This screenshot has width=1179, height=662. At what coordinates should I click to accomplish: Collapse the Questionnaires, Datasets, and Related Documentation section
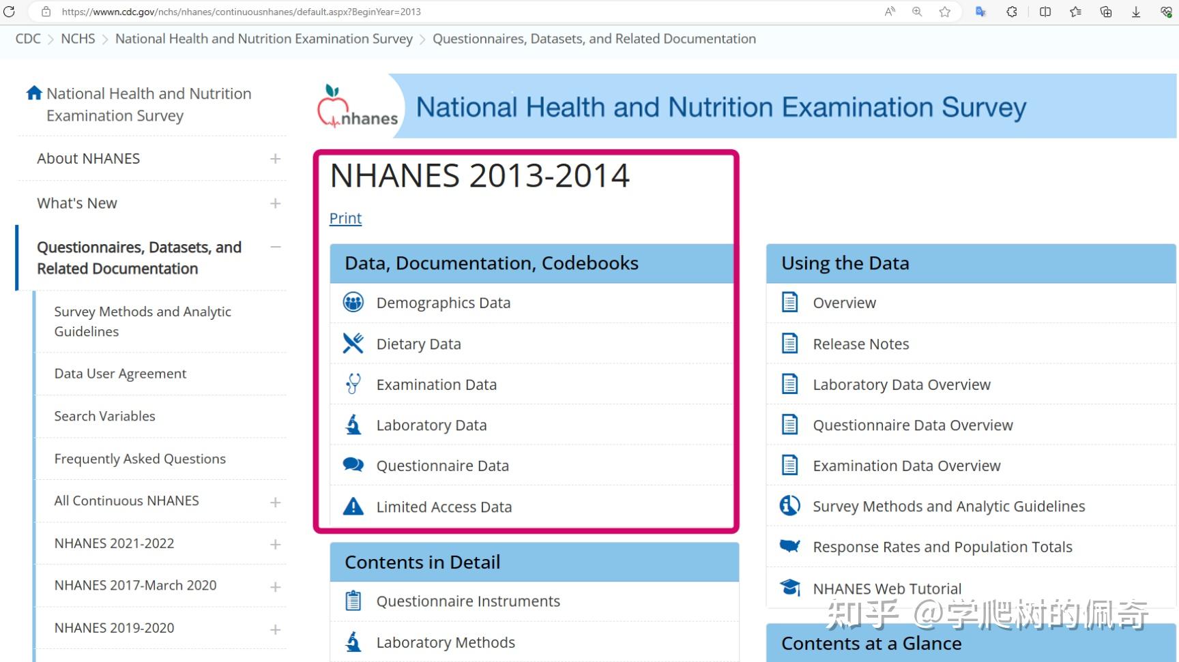tap(276, 247)
